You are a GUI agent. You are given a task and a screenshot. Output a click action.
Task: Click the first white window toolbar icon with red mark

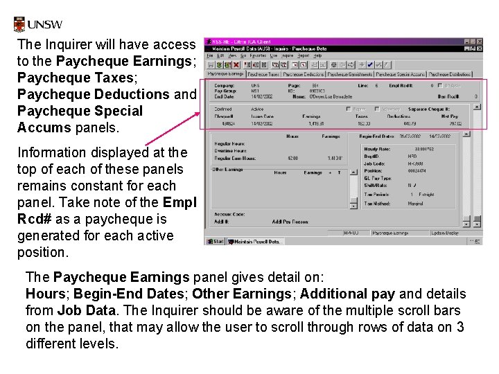295,65
